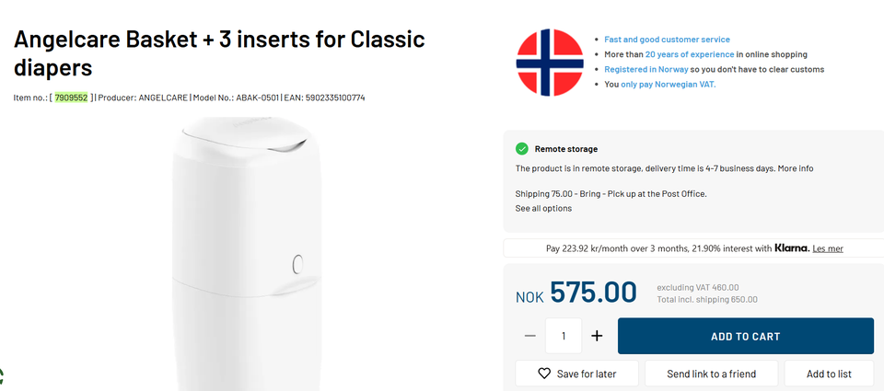
Task: Click the Klarna logo
Action: click(792, 247)
